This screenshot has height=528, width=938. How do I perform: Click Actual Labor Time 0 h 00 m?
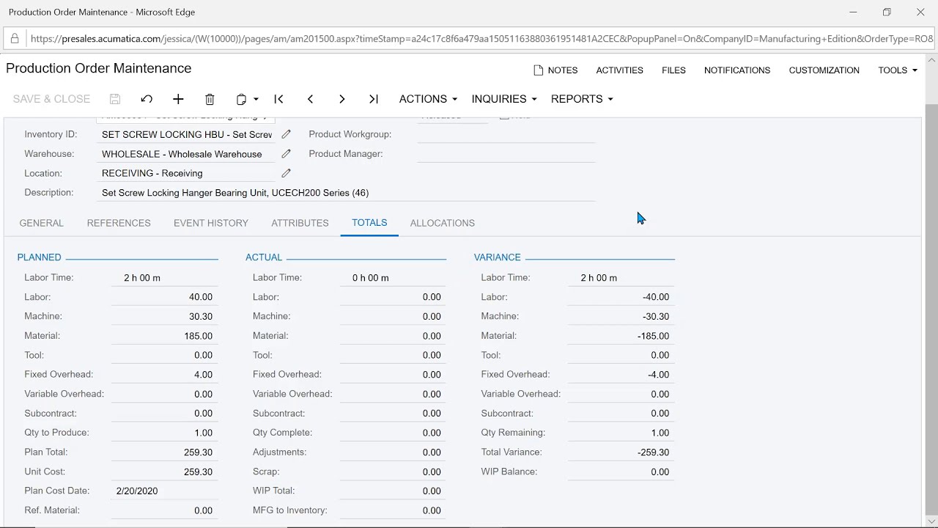[x=394, y=278]
